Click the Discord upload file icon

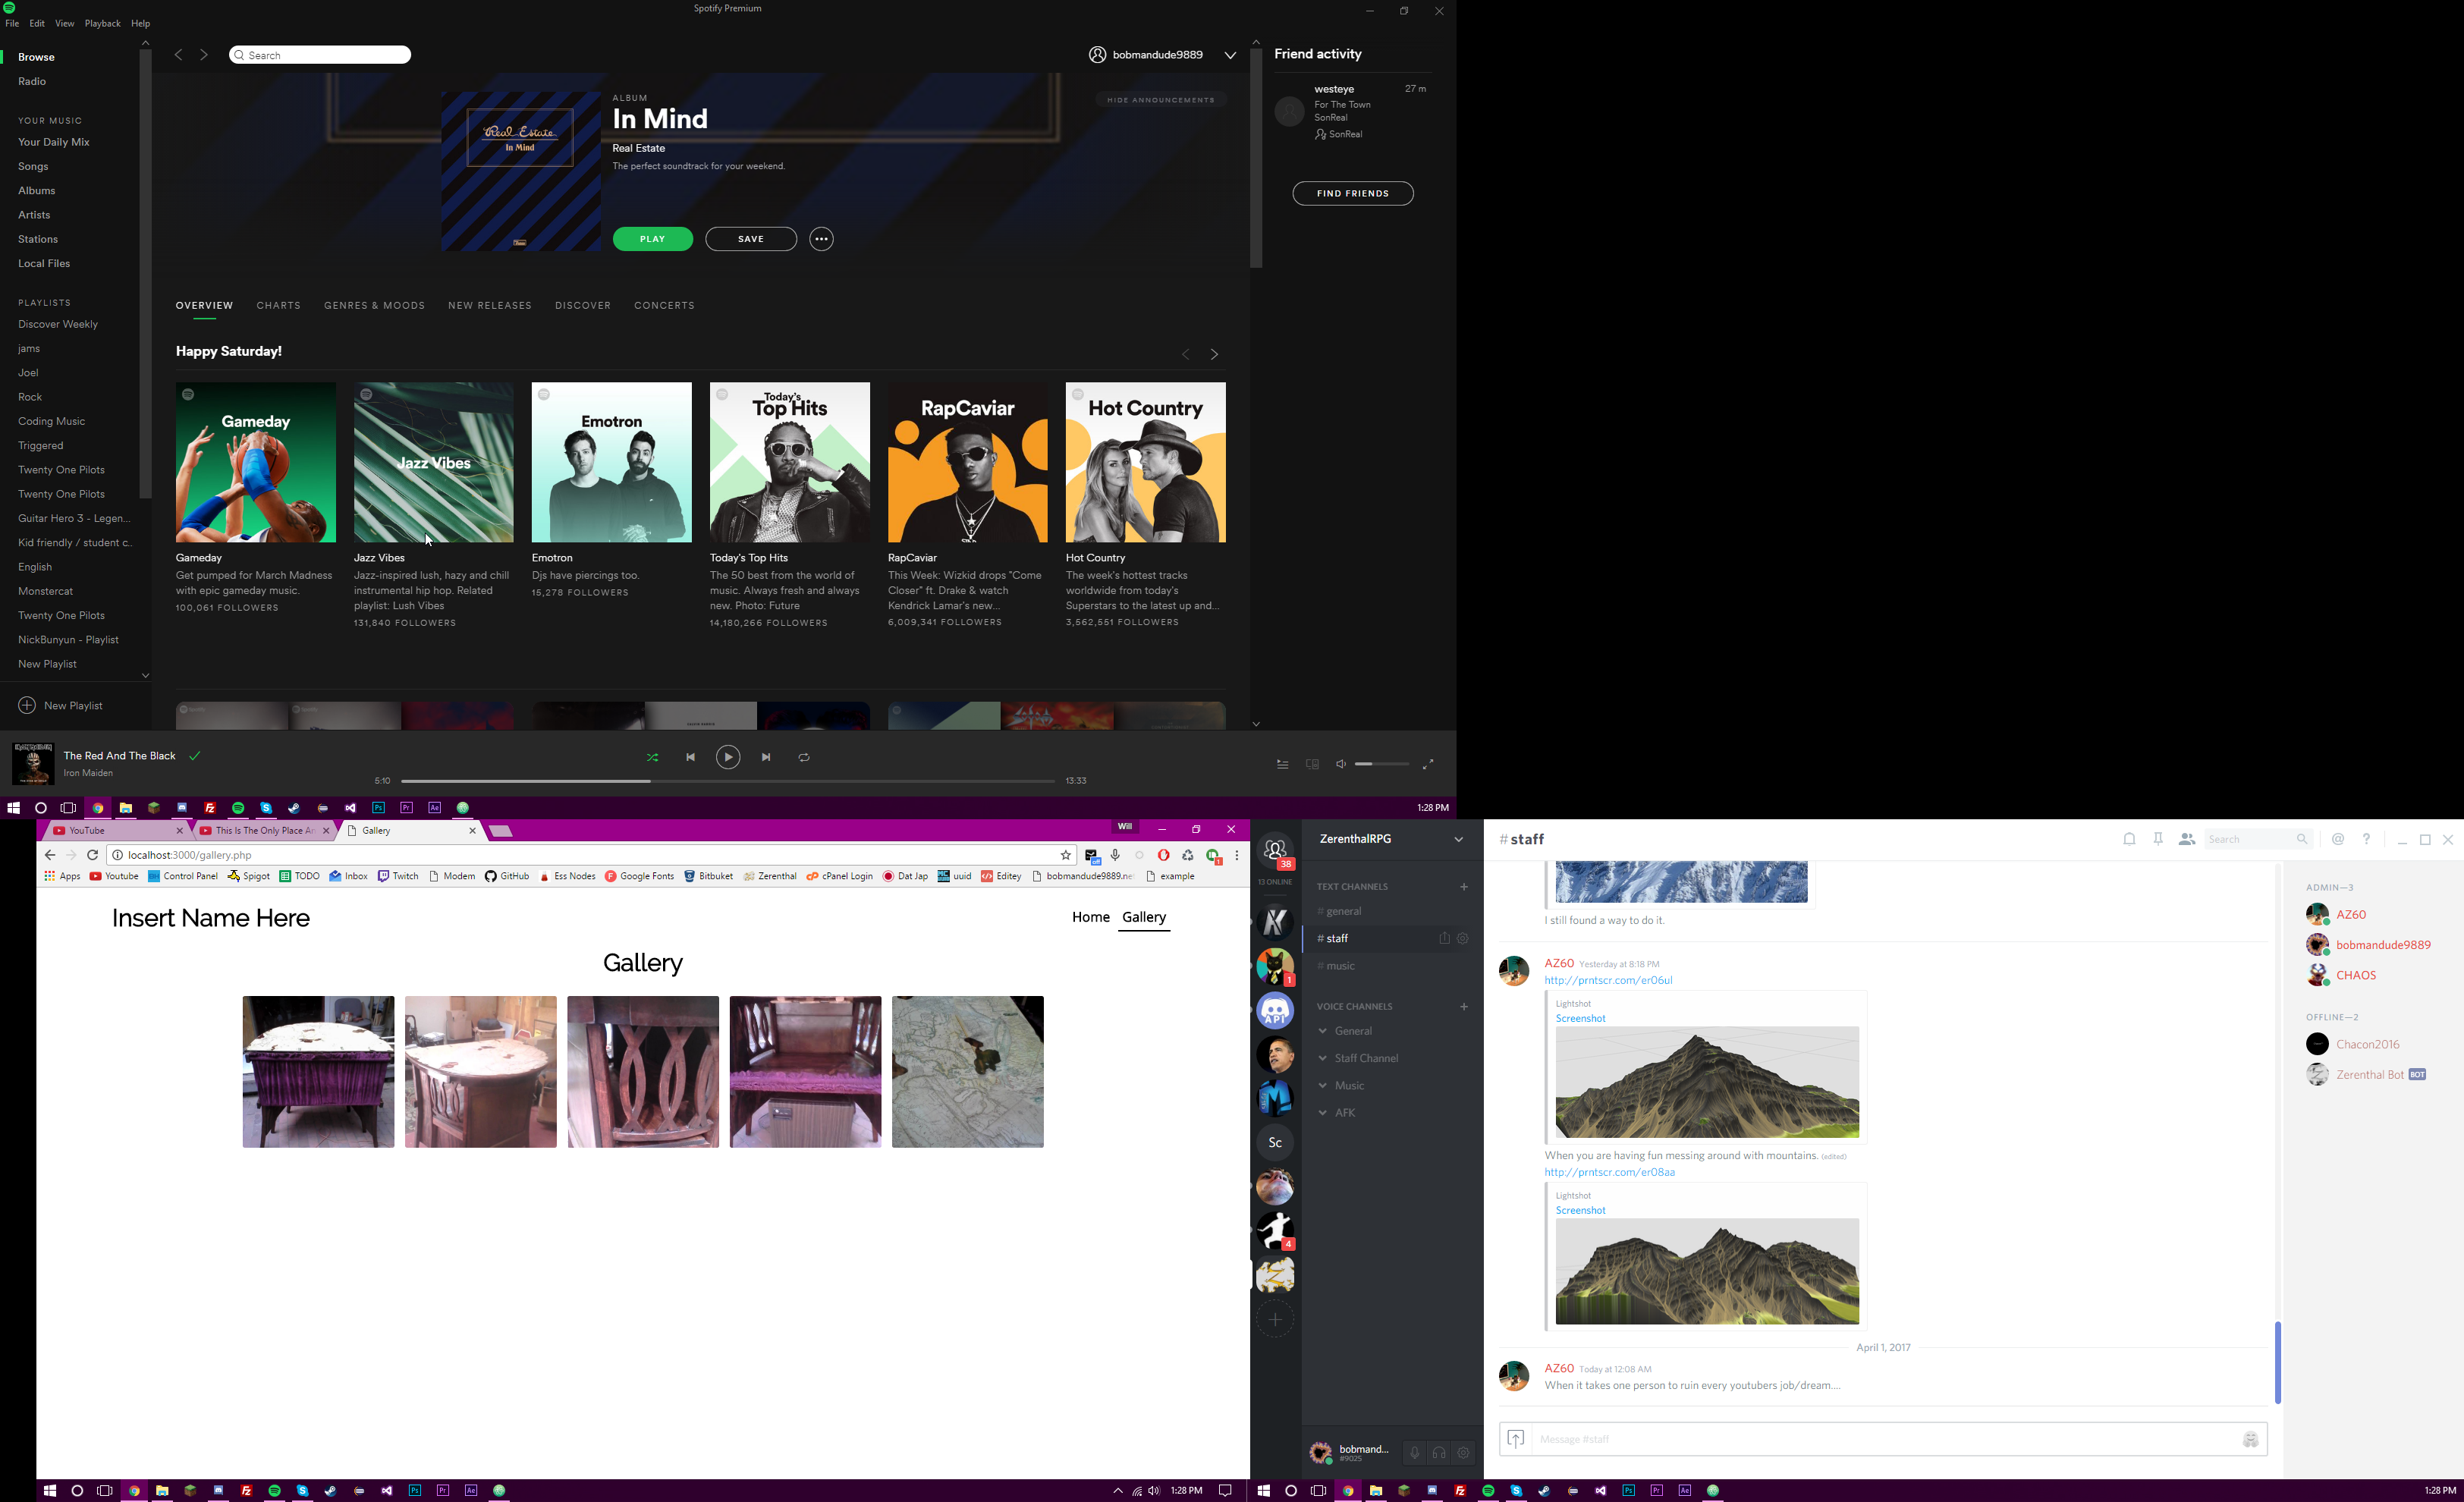click(1515, 1438)
